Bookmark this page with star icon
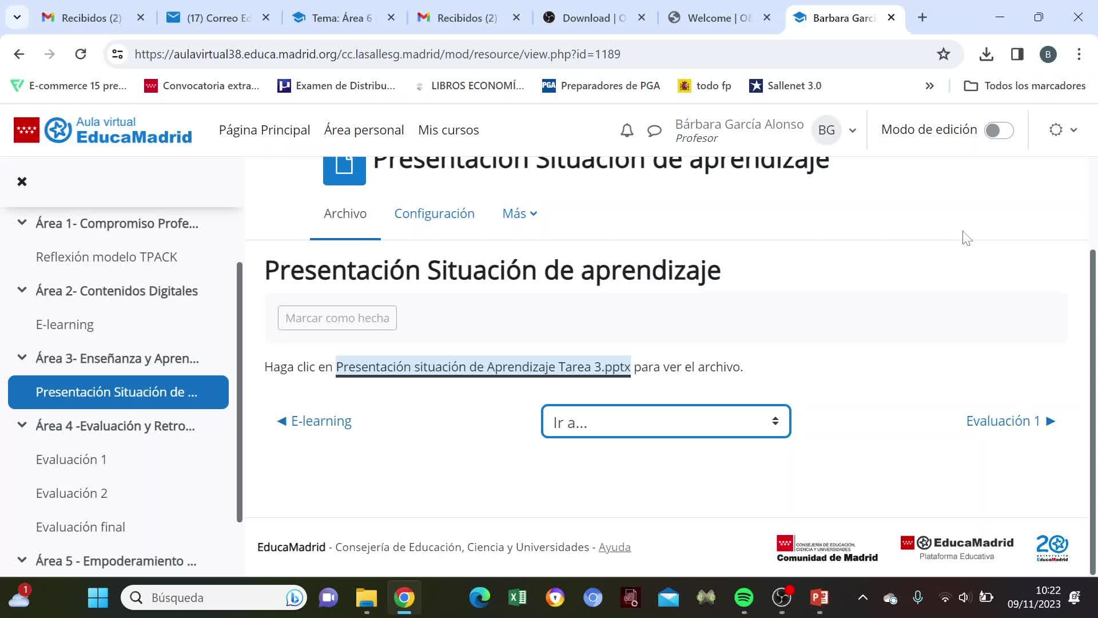This screenshot has width=1098, height=618. tap(943, 54)
